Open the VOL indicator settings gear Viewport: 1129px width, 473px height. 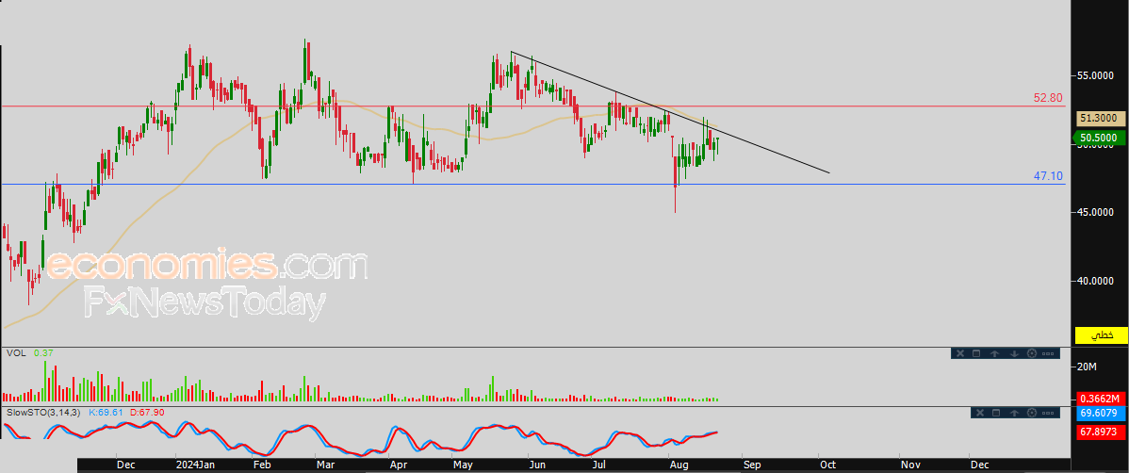click(1031, 353)
